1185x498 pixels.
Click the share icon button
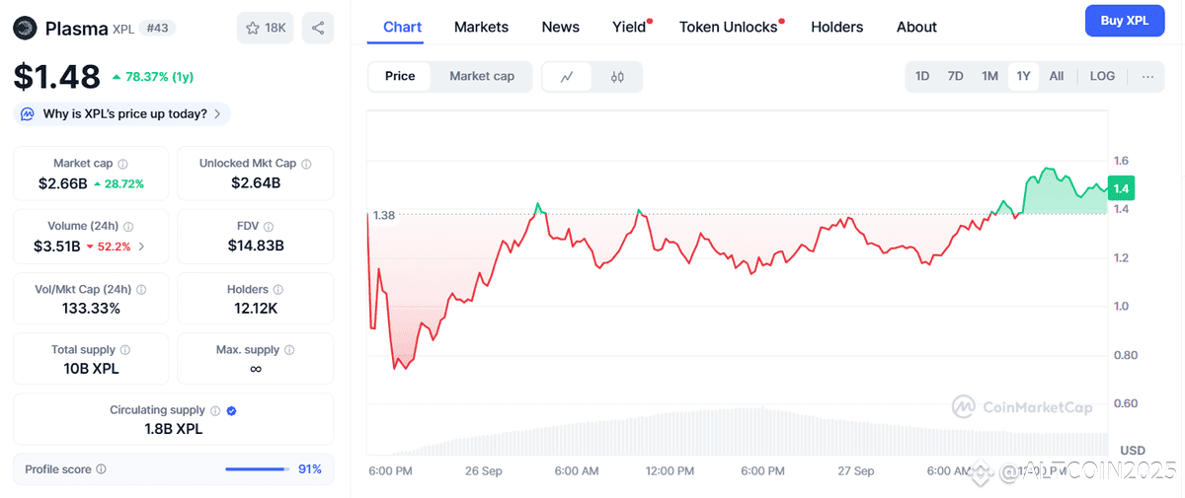coord(318,28)
